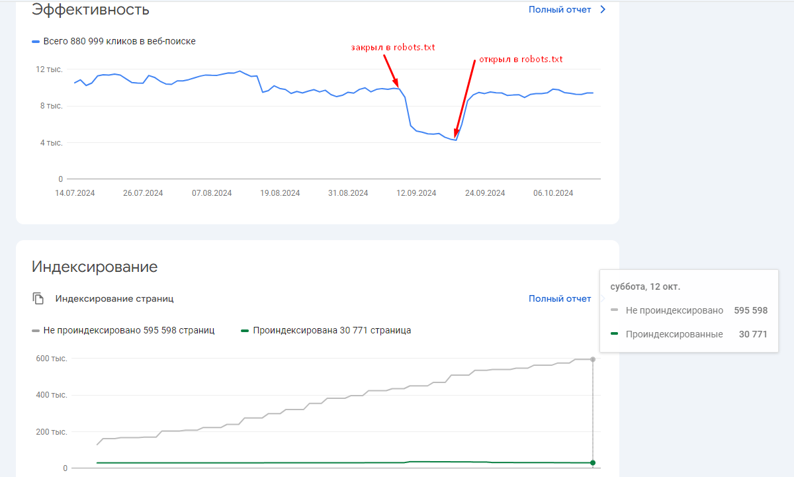Click the 12 тыс. axis label
This screenshot has width=794, height=477.
tap(50, 69)
